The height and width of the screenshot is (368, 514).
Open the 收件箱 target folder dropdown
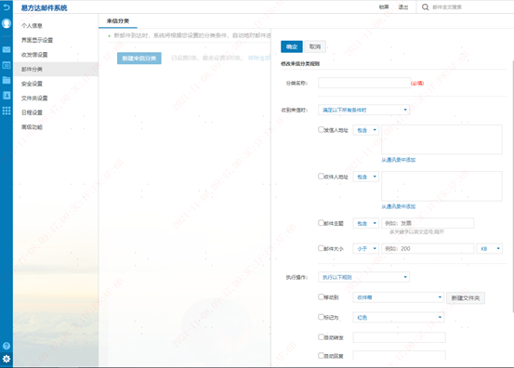tap(399, 297)
